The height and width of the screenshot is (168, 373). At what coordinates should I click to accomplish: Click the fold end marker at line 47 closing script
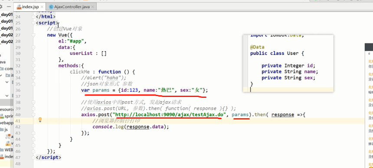(x=33, y=157)
